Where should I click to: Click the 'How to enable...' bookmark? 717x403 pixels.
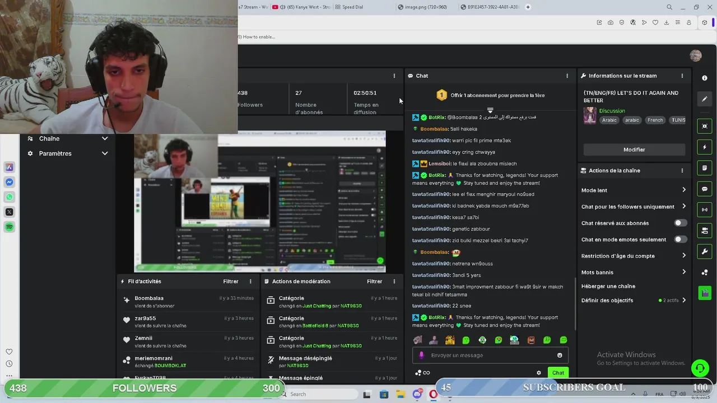click(x=257, y=37)
